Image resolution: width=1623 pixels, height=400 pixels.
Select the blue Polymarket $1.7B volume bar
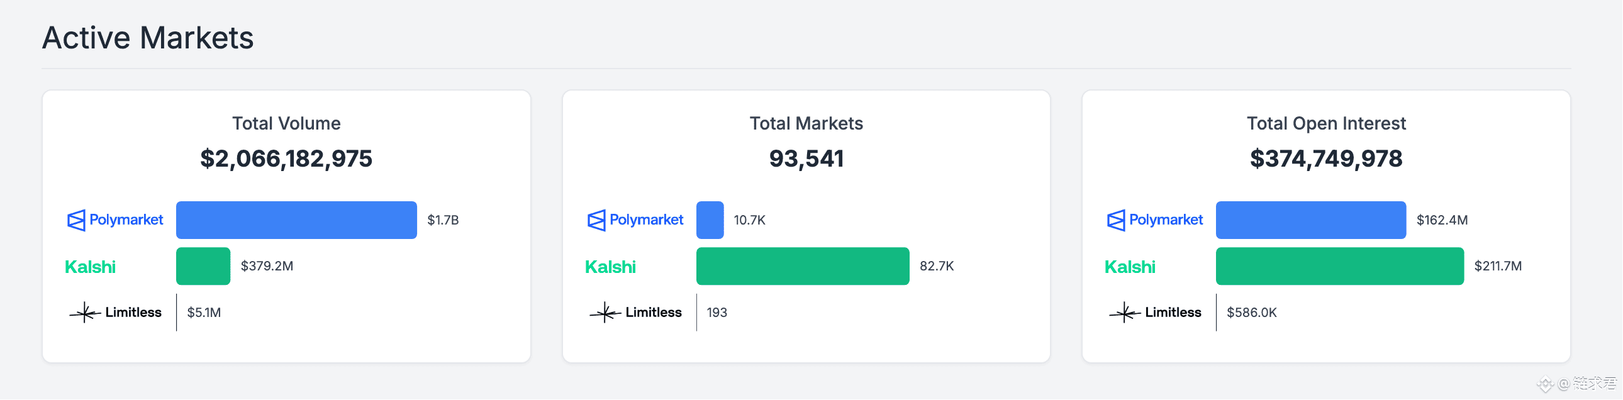point(296,220)
